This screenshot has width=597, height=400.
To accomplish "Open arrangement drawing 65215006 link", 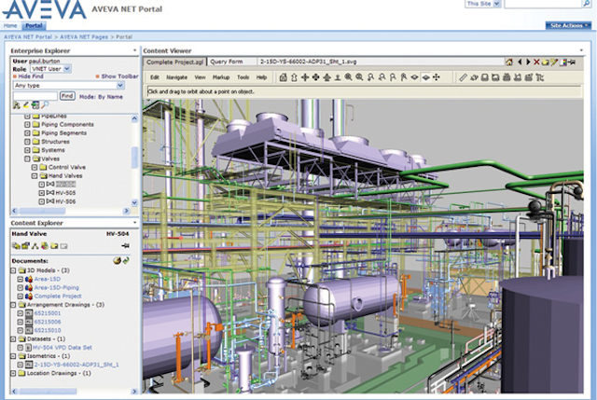I will [48, 322].
